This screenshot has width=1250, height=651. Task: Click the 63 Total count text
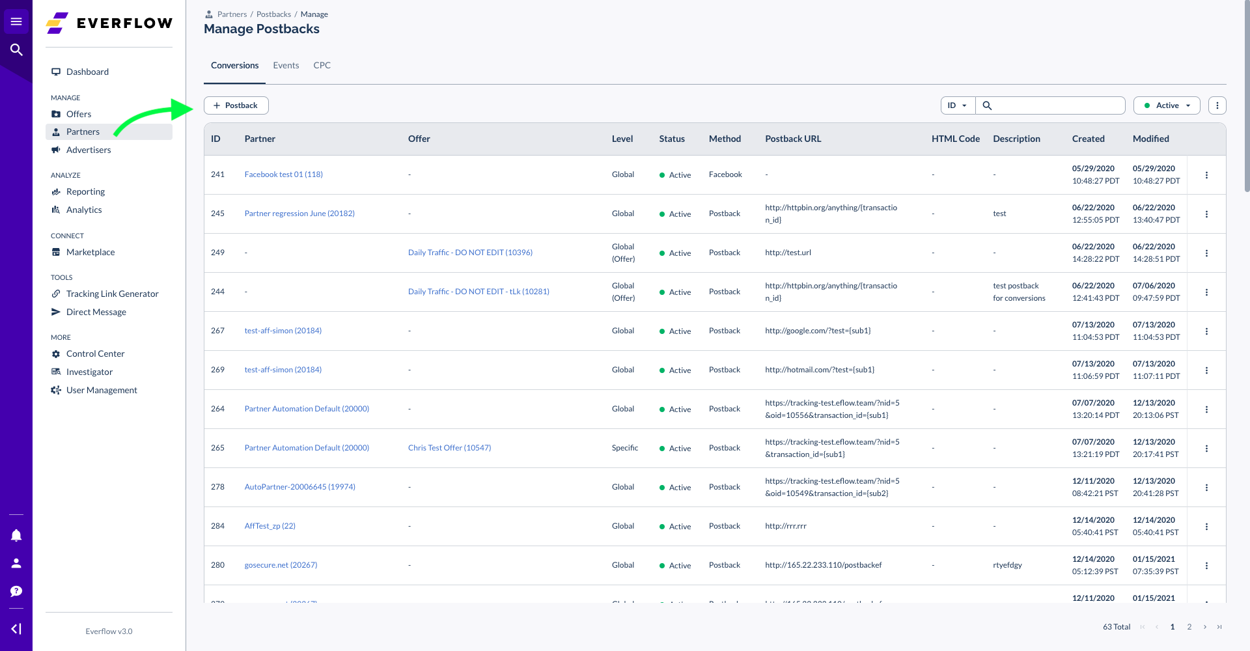click(1116, 627)
